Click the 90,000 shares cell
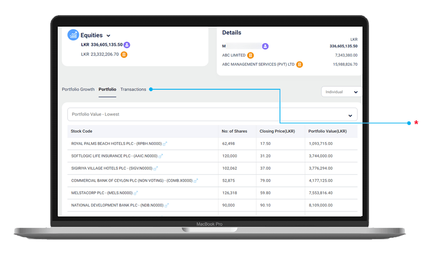The image size is (434, 254). [228, 205]
